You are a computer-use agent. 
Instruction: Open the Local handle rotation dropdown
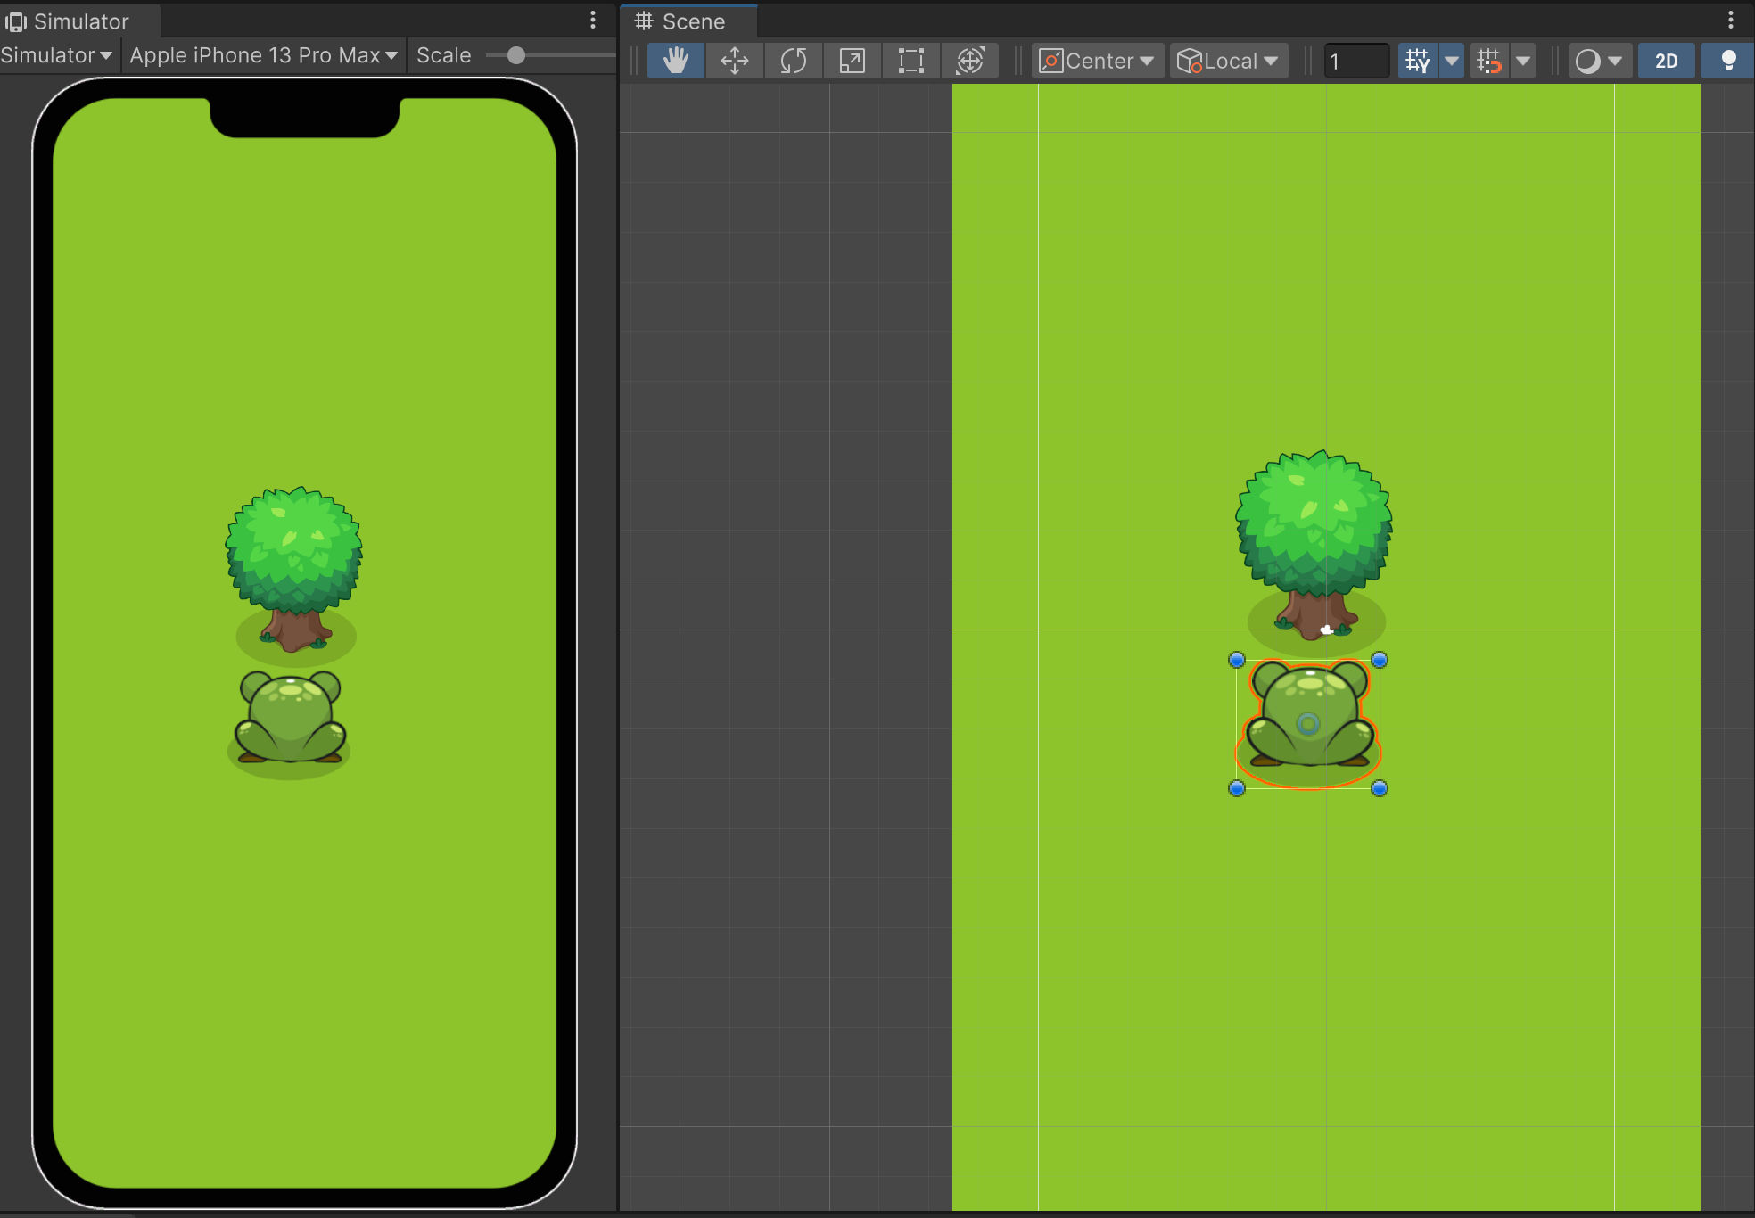point(1228,61)
